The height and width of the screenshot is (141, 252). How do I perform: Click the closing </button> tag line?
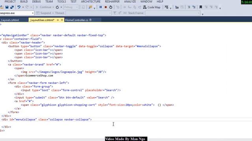tap(15, 61)
